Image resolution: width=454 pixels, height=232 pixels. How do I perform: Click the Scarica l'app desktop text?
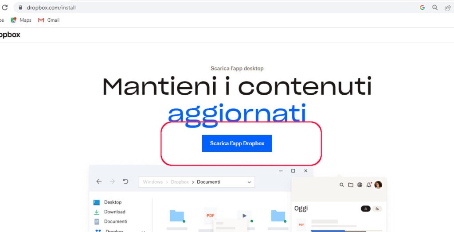click(x=237, y=69)
